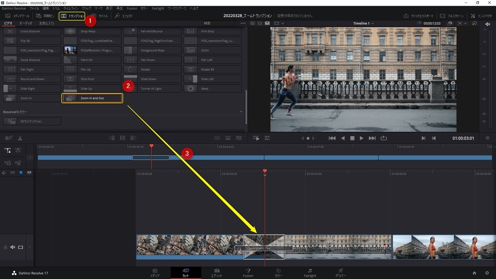The width and height of the screenshot is (496, 279).
Task: Open the メディアプール panel
Action: 17,16
